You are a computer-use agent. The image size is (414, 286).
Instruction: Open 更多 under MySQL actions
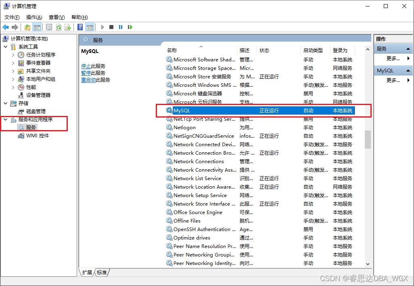click(x=393, y=80)
